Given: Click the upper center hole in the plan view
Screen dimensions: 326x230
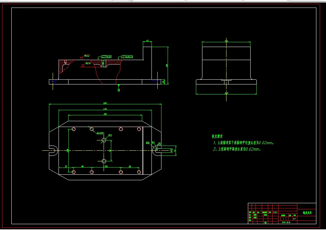Looking at the screenshot, I should 104,140.
